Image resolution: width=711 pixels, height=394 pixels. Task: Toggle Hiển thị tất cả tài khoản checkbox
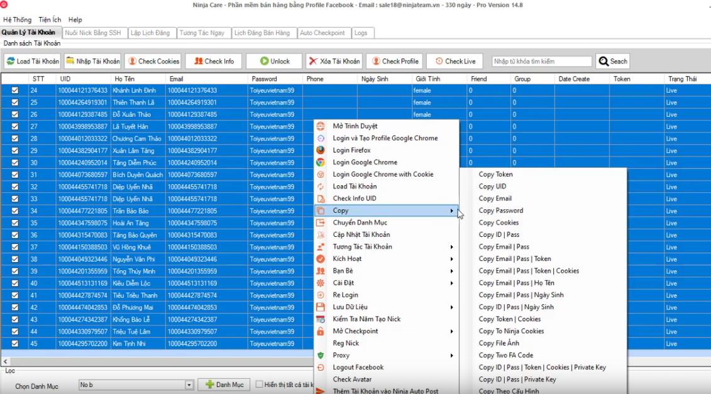(260, 385)
